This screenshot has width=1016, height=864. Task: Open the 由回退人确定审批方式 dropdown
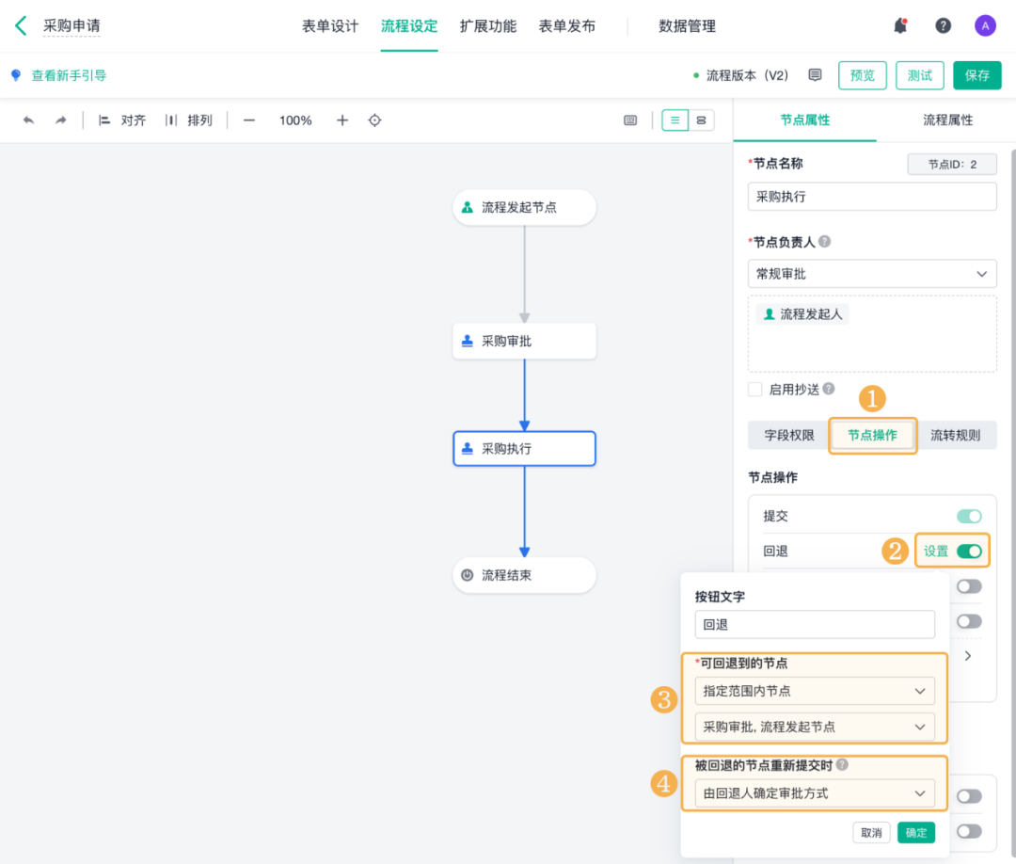click(815, 793)
